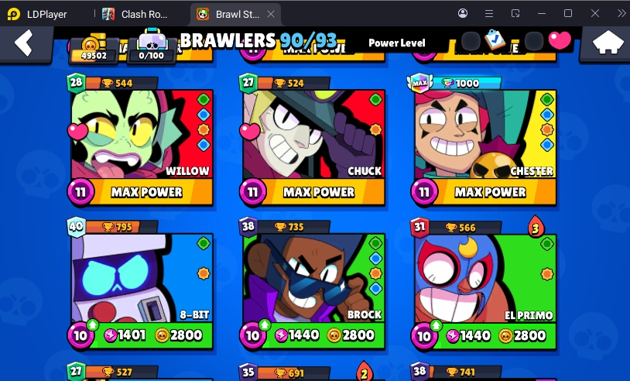
Task: Toggle the pink heart favorites filter
Action: point(560,40)
